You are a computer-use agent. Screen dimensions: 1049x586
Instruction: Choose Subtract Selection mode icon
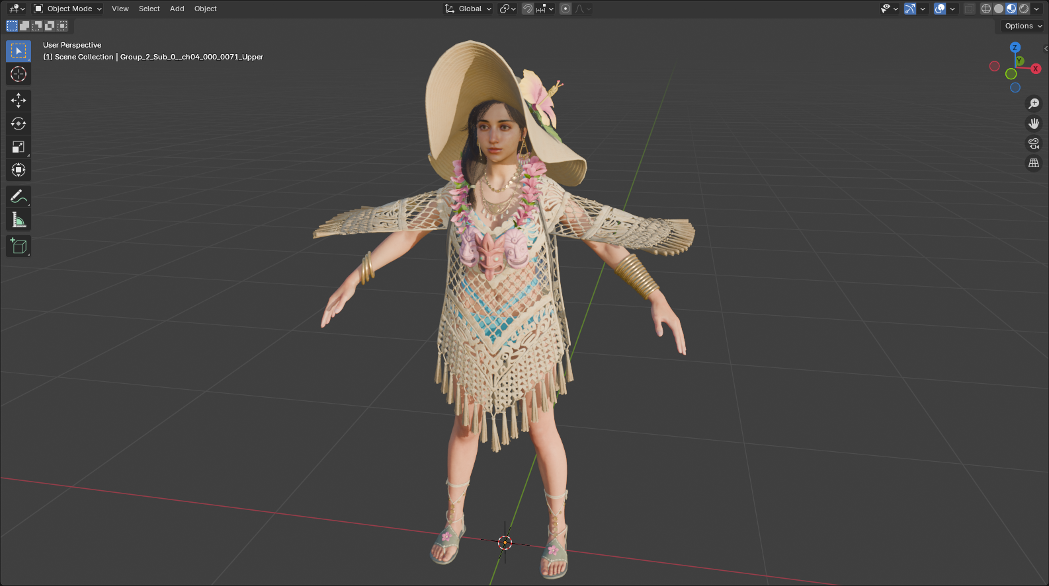tap(37, 26)
